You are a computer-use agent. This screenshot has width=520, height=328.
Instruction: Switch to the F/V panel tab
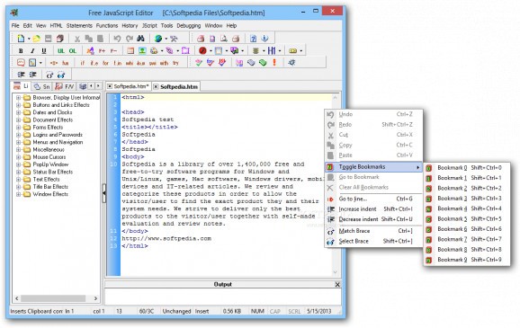(65, 86)
